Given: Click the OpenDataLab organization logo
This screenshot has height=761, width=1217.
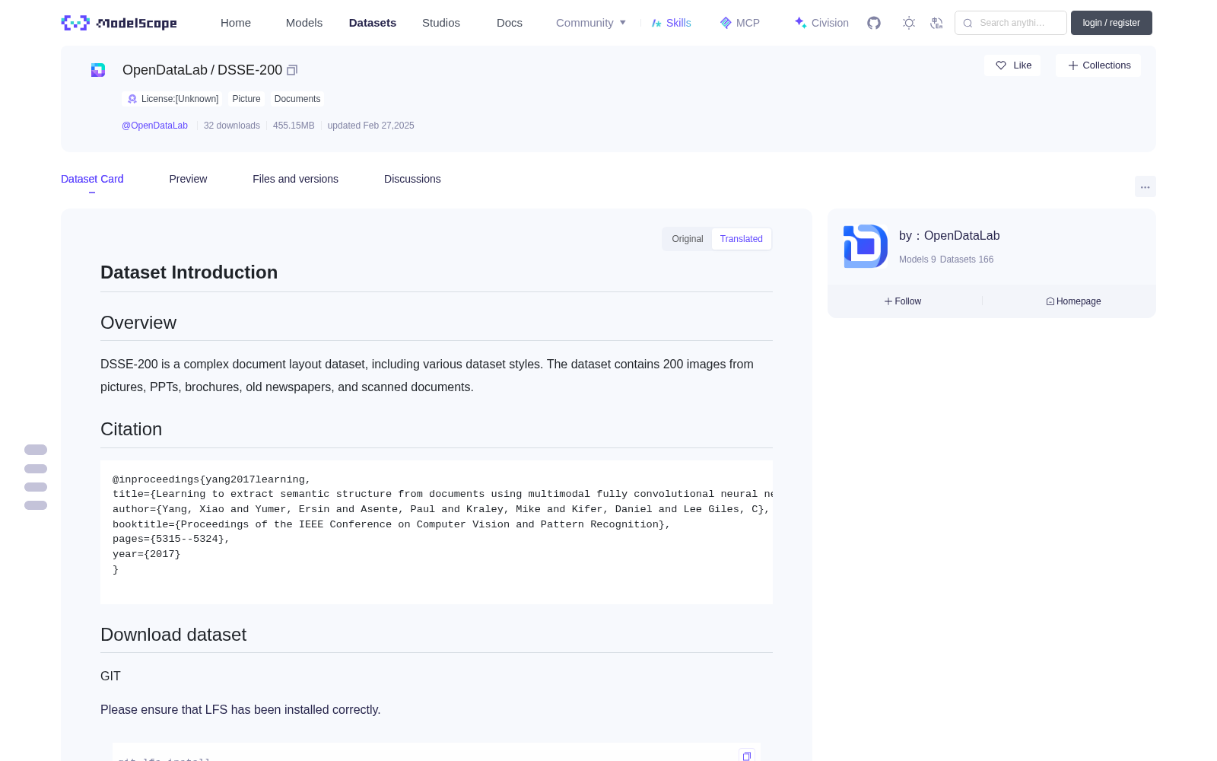Looking at the screenshot, I should pyautogui.click(x=866, y=246).
